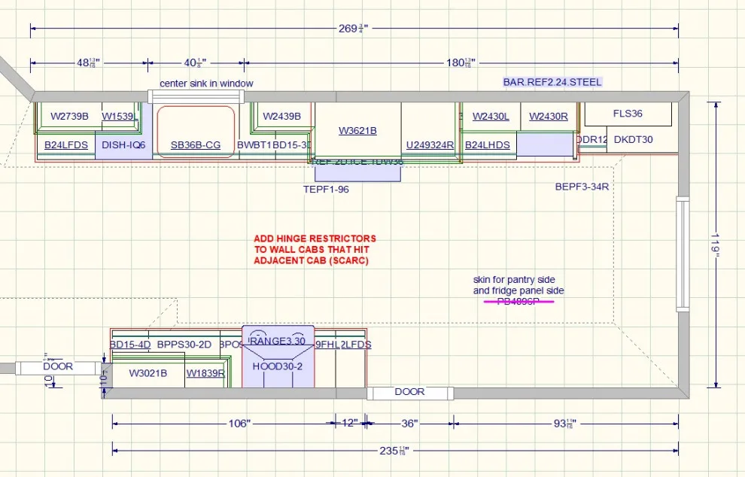This screenshot has width=745, height=477.
Task: Click the center sink in window note
Action: pos(206,84)
